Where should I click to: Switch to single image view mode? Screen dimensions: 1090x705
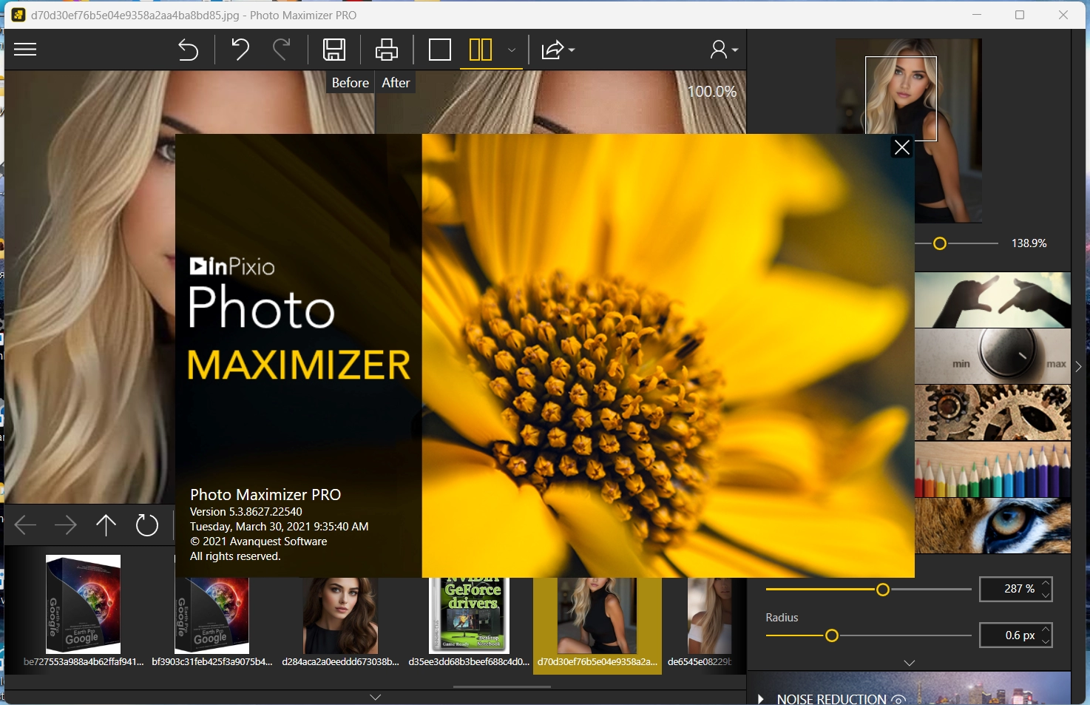(x=439, y=50)
